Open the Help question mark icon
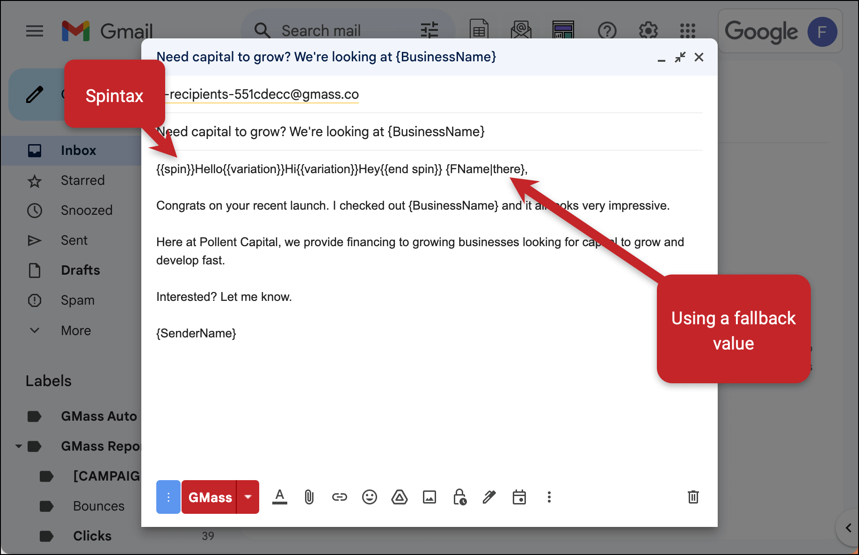This screenshot has width=859, height=555. point(607,31)
